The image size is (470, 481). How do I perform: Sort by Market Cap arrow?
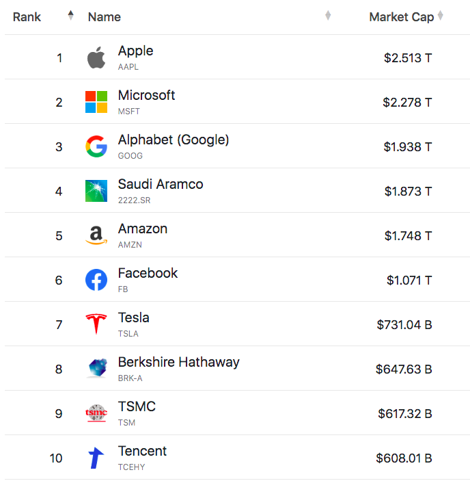[441, 16]
